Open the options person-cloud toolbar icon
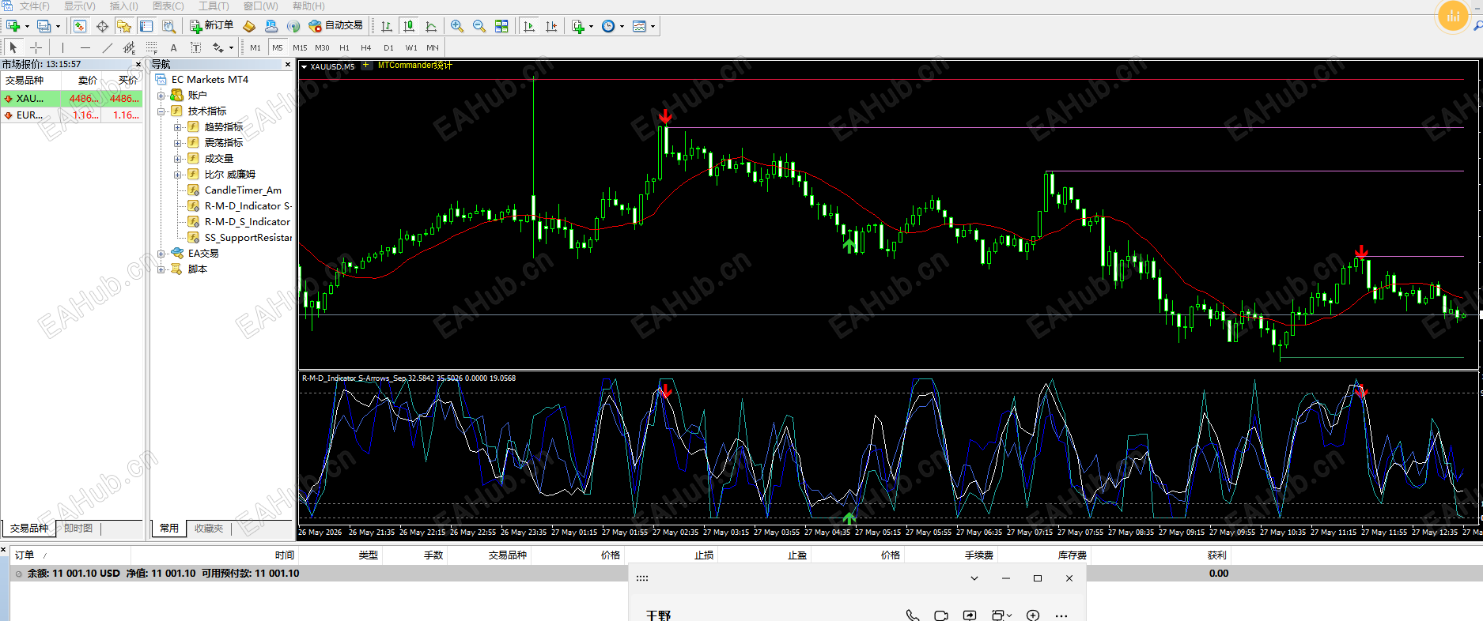Viewport: 1483px width, 621px height. click(x=271, y=26)
